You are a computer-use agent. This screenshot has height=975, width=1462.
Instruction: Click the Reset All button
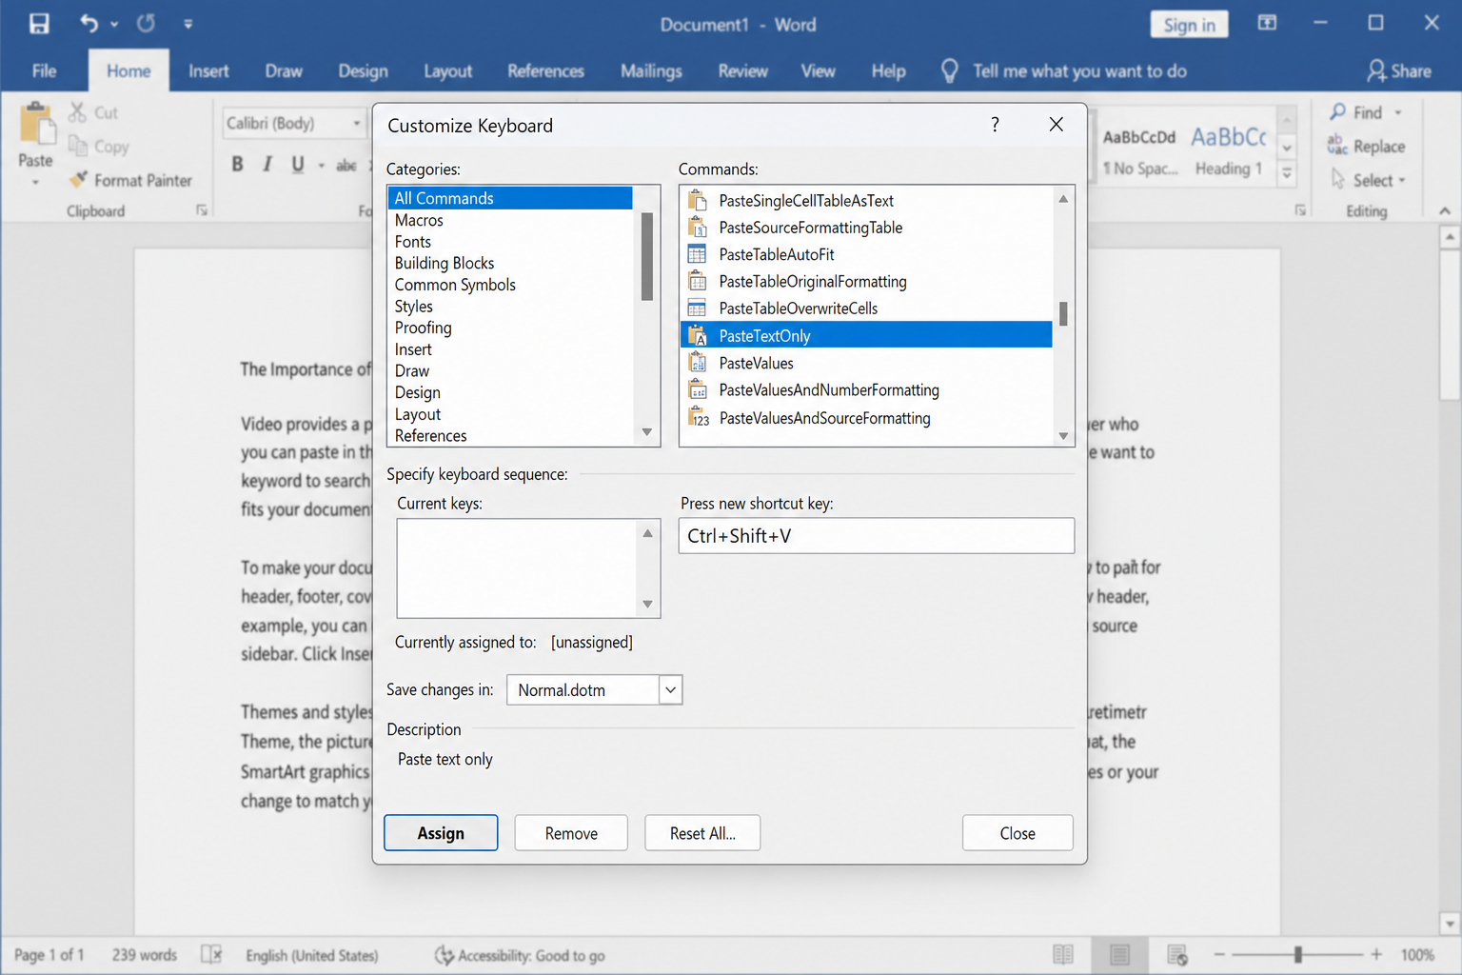702,833
